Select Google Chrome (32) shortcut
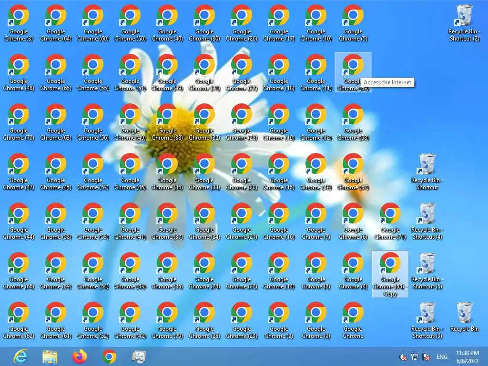488x366 pixels. click(x=204, y=122)
